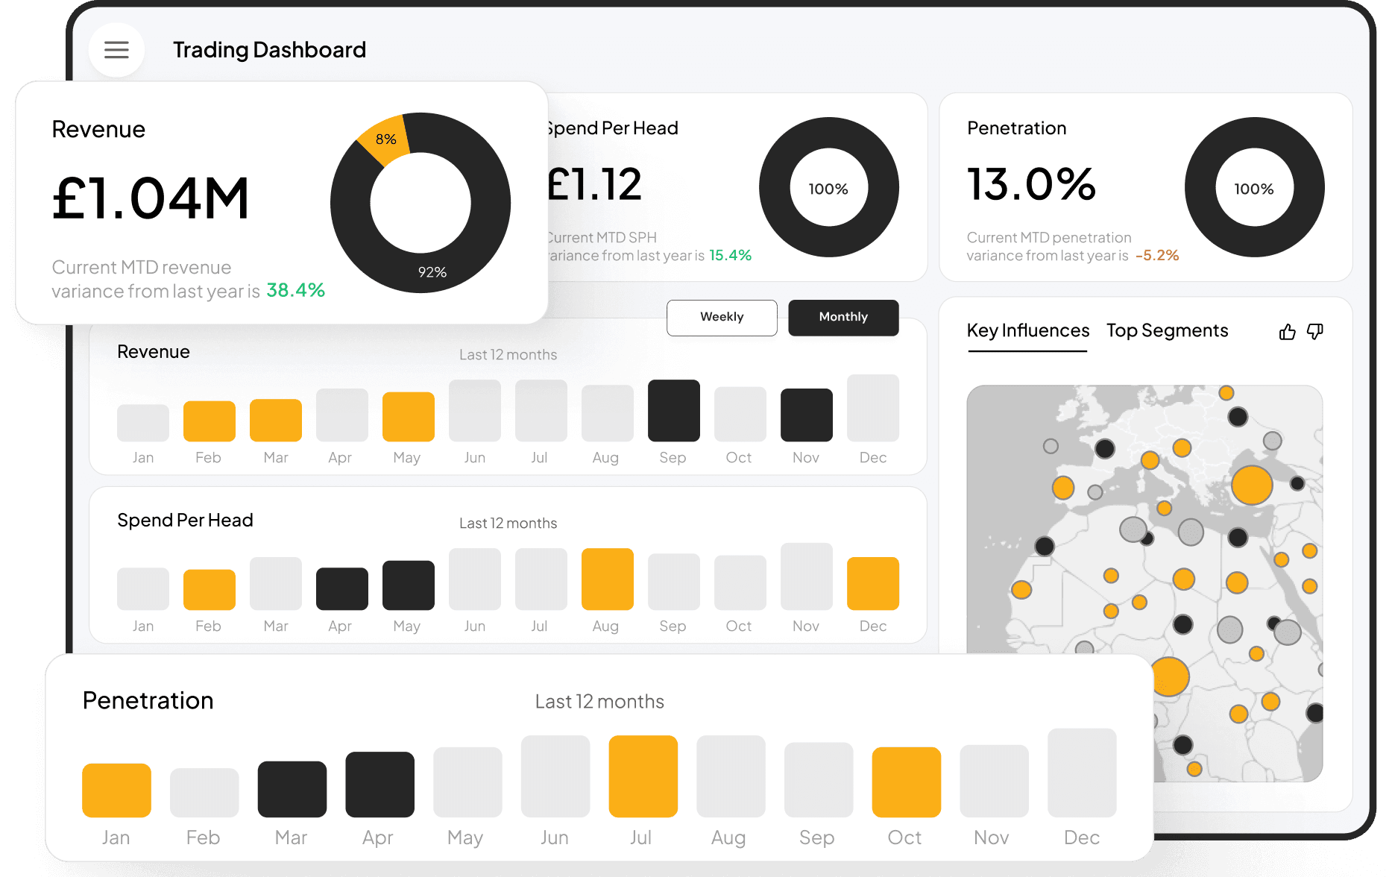The image size is (1392, 877).
Task: Open the hamburger navigation menu
Action: [116, 49]
